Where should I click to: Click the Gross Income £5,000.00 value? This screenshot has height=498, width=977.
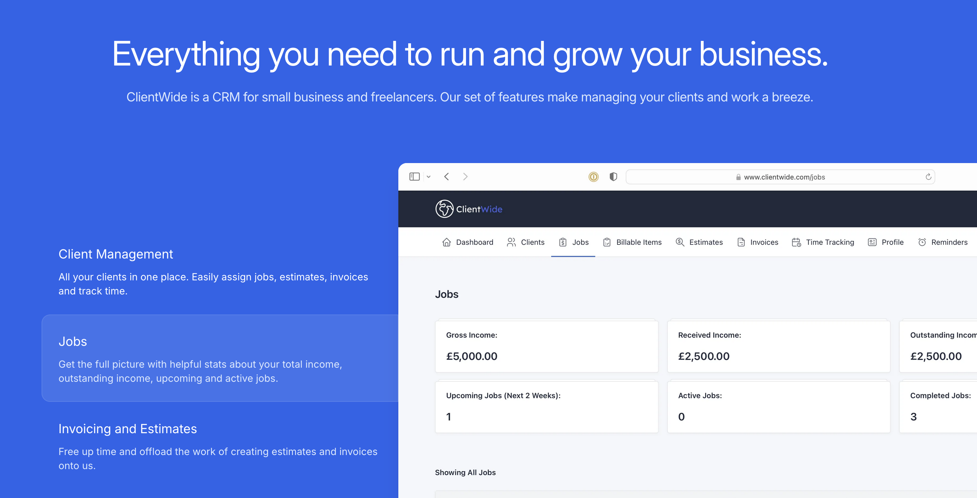pyautogui.click(x=472, y=356)
